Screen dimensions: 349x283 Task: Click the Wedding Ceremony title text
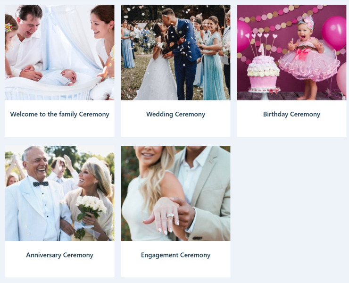tap(175, 114)
